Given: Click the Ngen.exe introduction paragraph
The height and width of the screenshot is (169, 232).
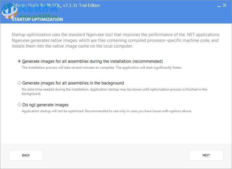Looking at the screenshot, I should [x=115, y=40].
